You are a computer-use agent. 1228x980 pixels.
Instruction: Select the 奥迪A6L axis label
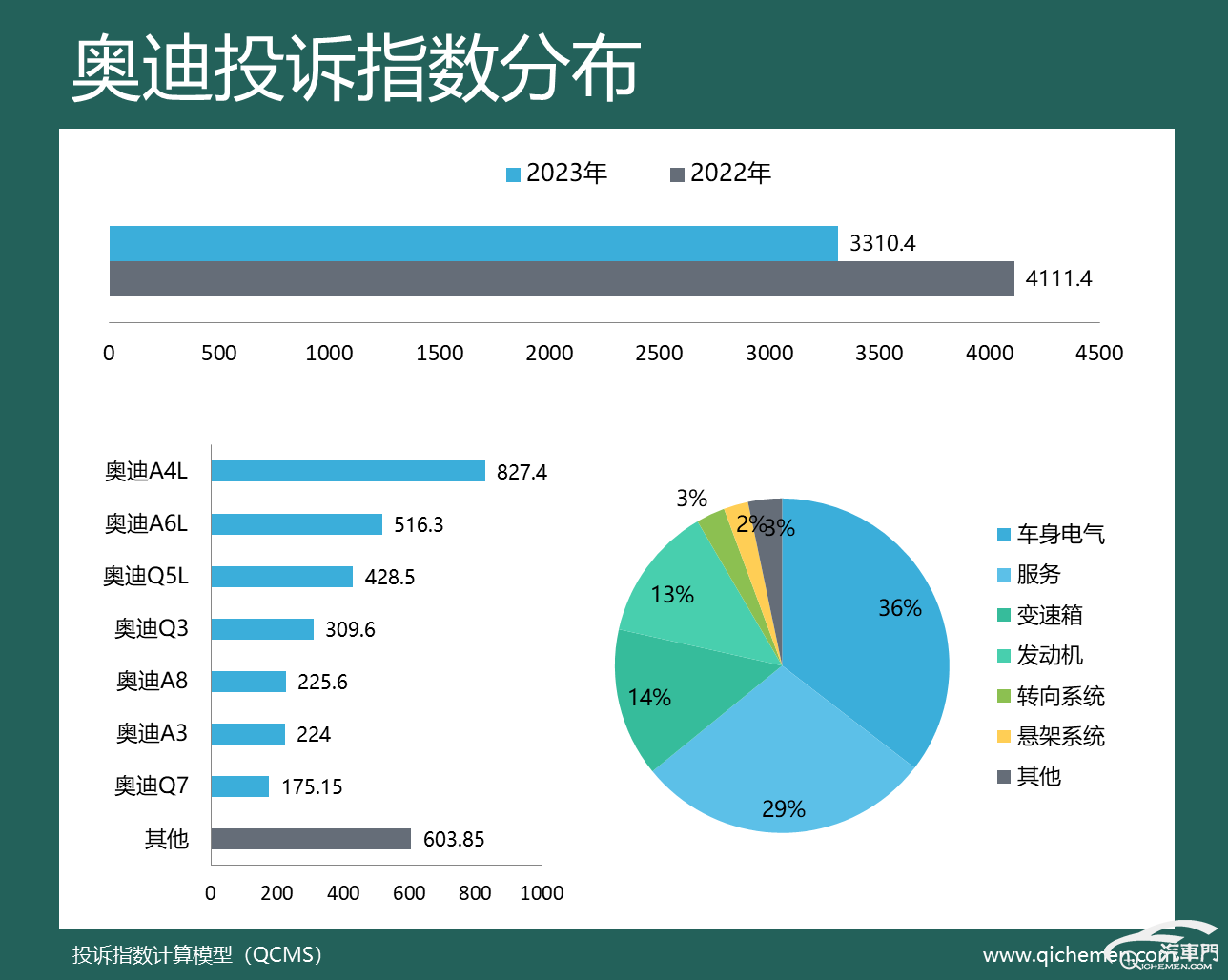pos(146,523)
